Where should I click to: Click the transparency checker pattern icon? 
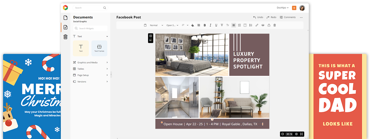tap(199, 25)
